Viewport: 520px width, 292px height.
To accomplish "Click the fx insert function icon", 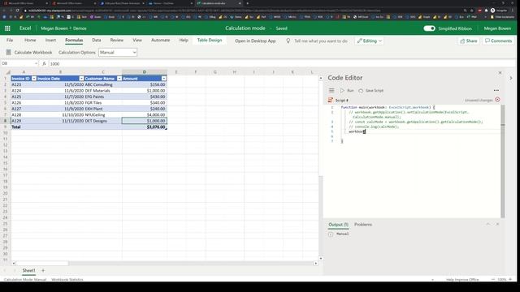I will (x=44, y=63).
